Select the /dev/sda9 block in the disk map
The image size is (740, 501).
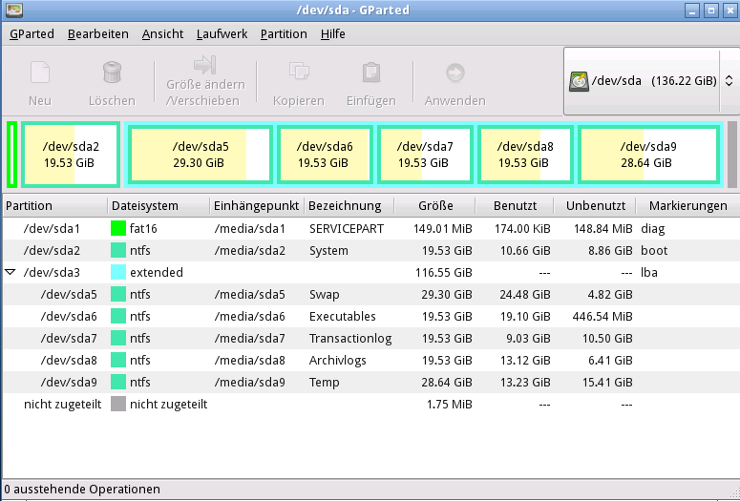coord(648,155)
